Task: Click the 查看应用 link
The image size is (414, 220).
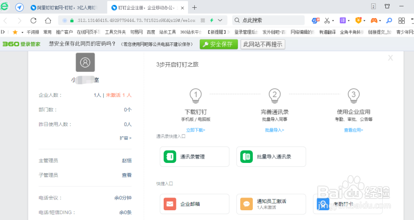Action: point(354,130)
